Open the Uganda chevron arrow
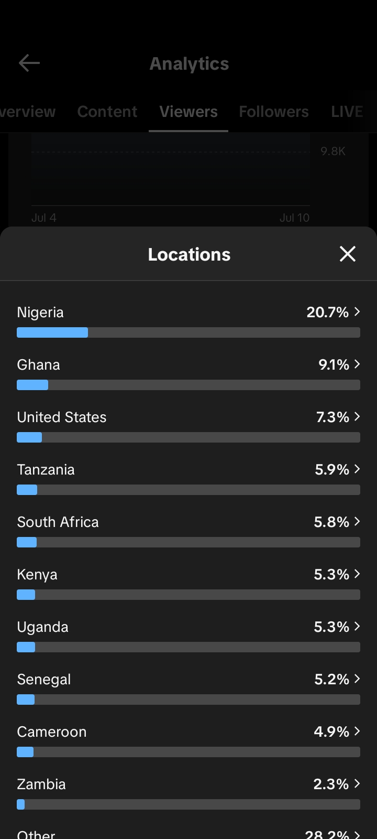The height and width of the screenshot is (839, 377). [357, 626]
